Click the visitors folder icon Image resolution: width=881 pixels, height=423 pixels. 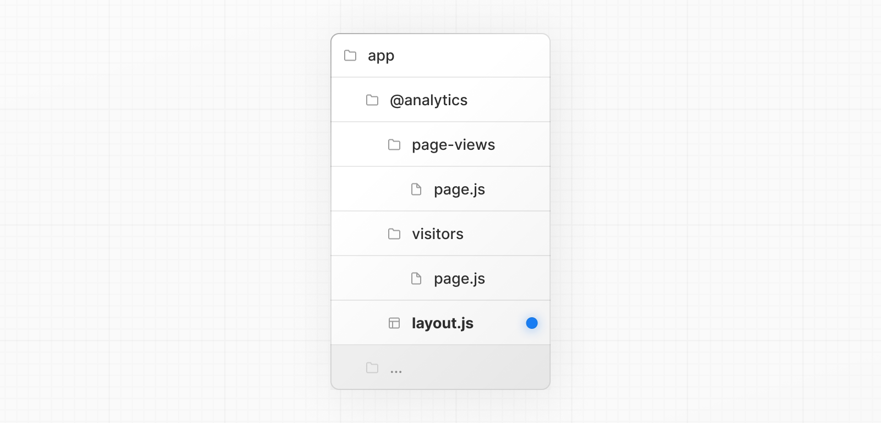pyautogui.click(x=394, y=234)
